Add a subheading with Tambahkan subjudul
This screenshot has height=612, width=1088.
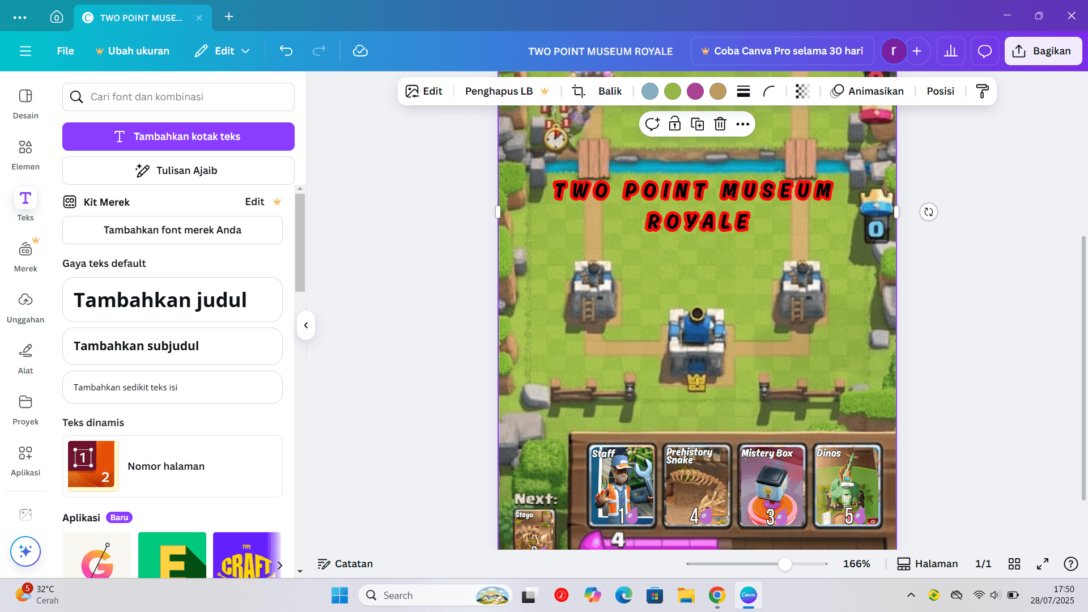[x=172, y=346]
